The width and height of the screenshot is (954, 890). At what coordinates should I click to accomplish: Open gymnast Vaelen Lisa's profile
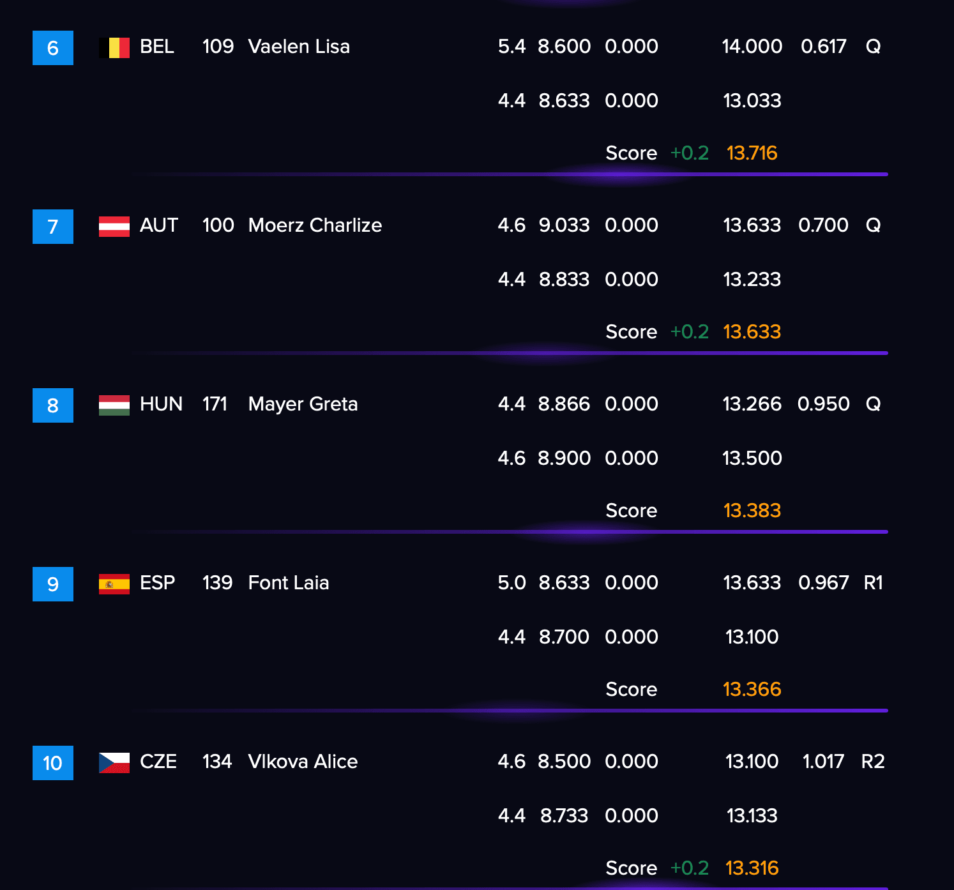tap(299, 47)
